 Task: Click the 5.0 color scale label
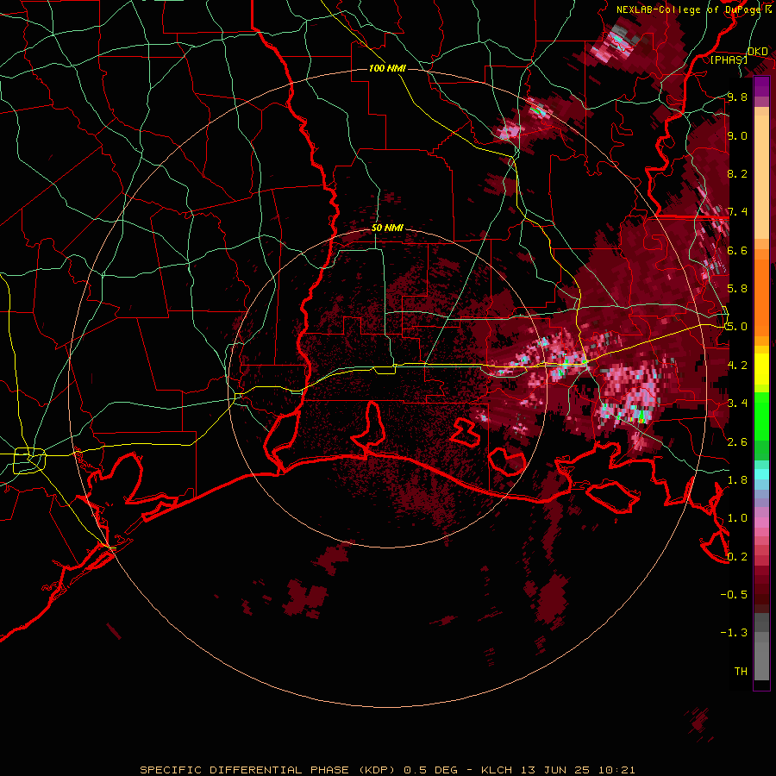[737, 327]
